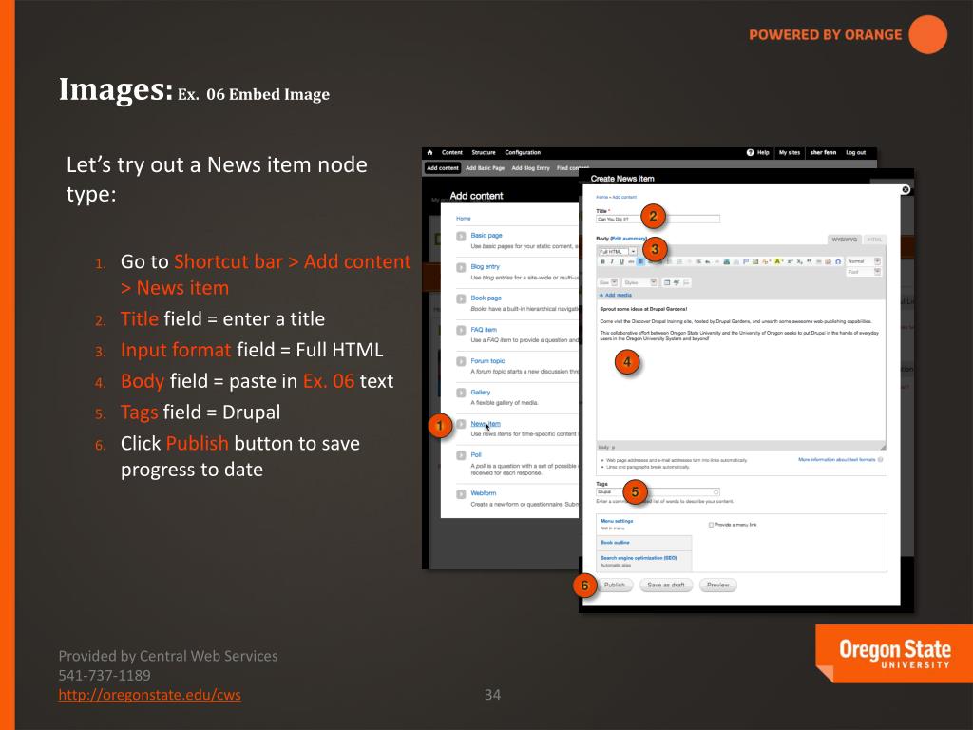Click the Italic icon in the editor toolbar
973x730 pixels.
click(x=613, y=262)
